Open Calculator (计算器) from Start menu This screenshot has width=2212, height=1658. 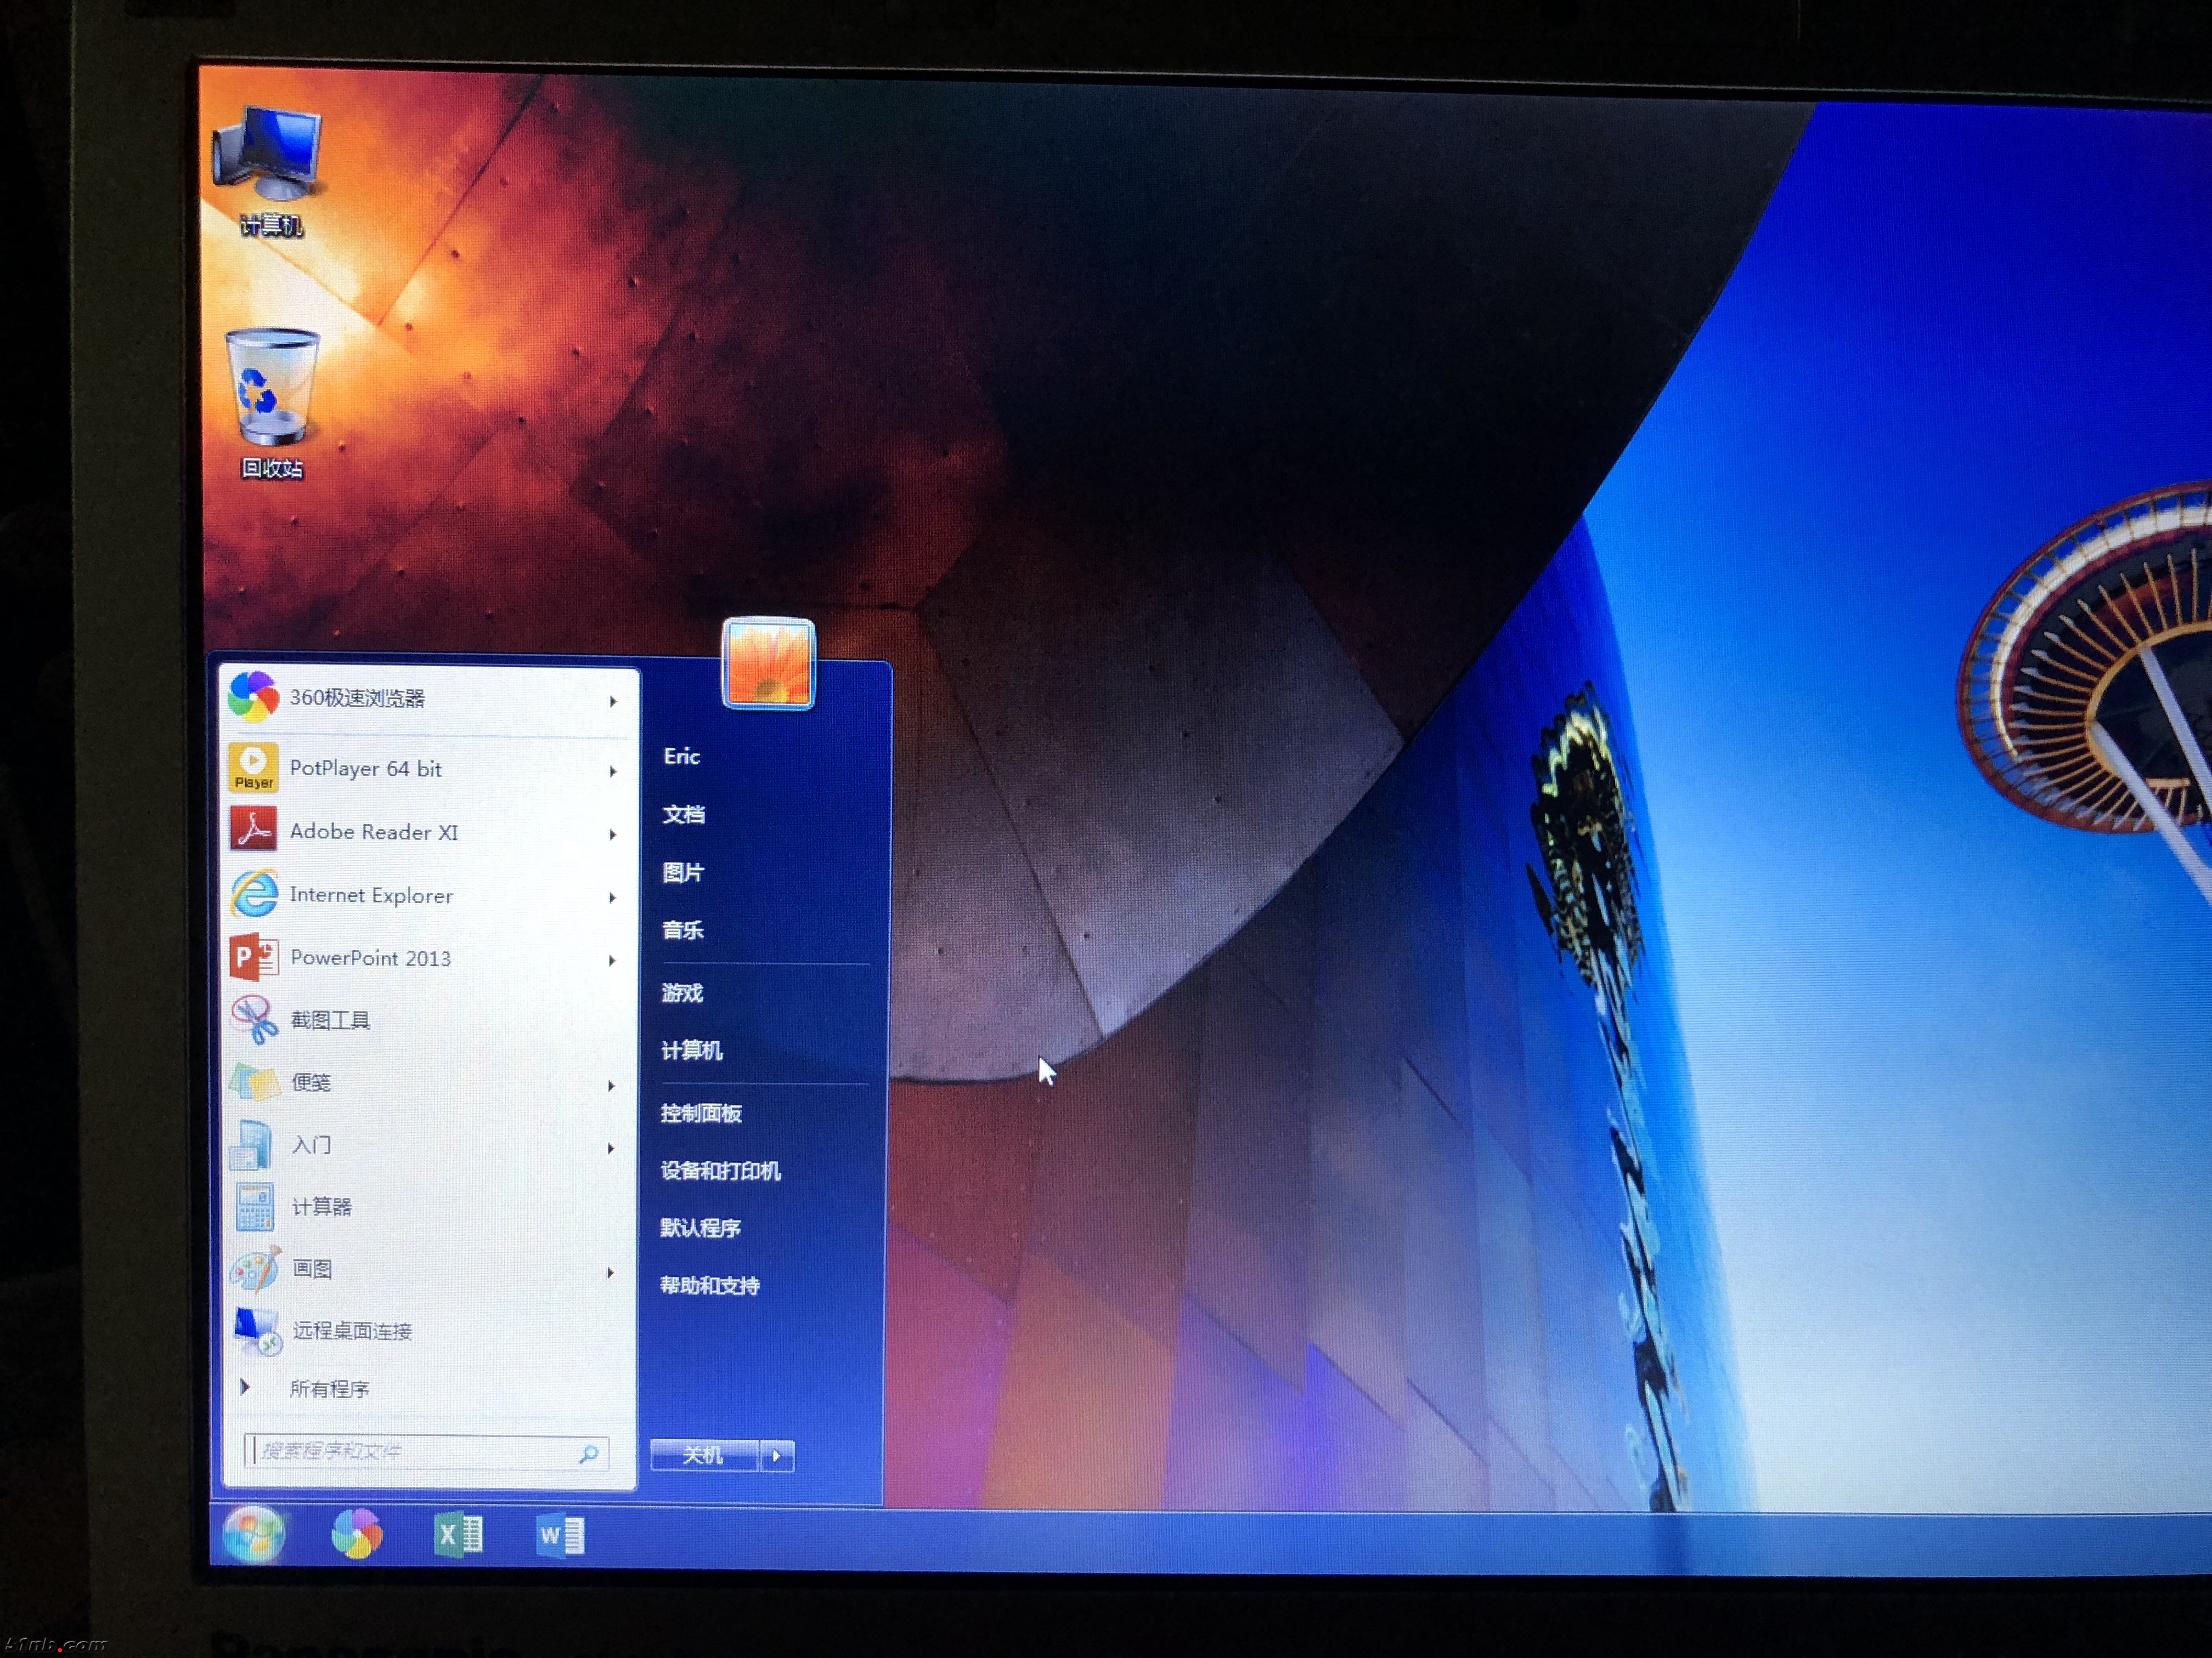[321, 1207]
